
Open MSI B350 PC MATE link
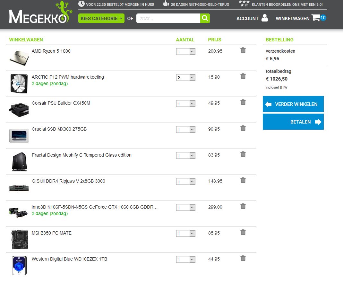click(x=52, y=233)
